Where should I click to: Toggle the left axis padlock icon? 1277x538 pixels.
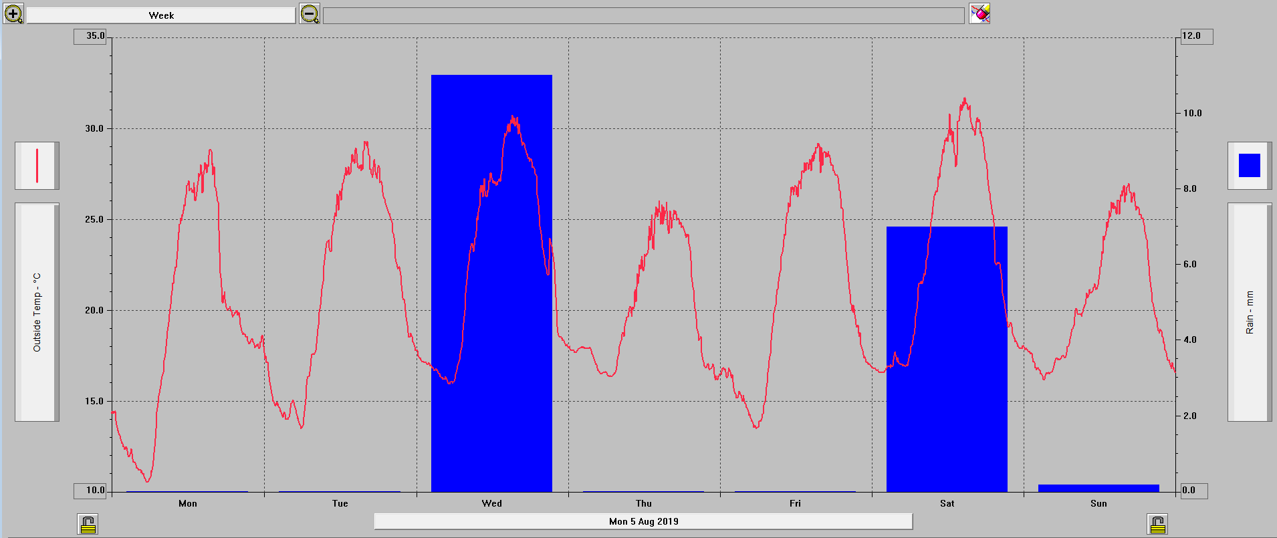click(x=88, y=524)
